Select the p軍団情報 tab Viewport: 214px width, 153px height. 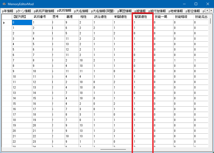coord(124,11)
